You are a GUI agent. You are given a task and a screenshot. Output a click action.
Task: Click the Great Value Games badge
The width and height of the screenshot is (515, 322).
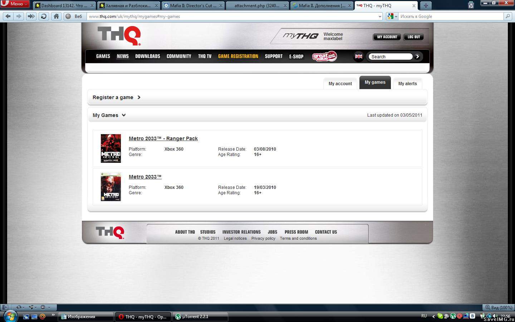coord(324,56)
